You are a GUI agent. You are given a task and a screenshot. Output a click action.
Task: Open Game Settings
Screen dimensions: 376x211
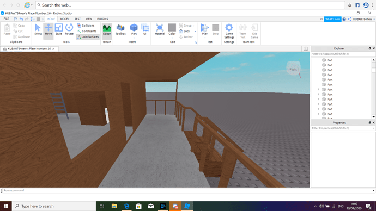(x=229, y=31)
